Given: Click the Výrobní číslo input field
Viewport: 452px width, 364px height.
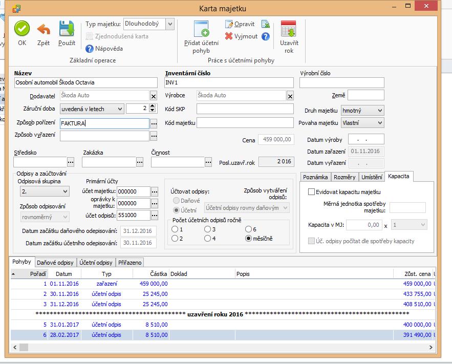Looking at the screenshot, I should click(x=342, y=83).
